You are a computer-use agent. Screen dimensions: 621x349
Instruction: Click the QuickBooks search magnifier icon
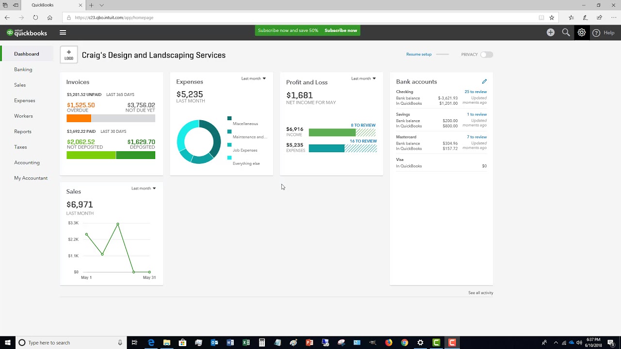tap(566, 32)
